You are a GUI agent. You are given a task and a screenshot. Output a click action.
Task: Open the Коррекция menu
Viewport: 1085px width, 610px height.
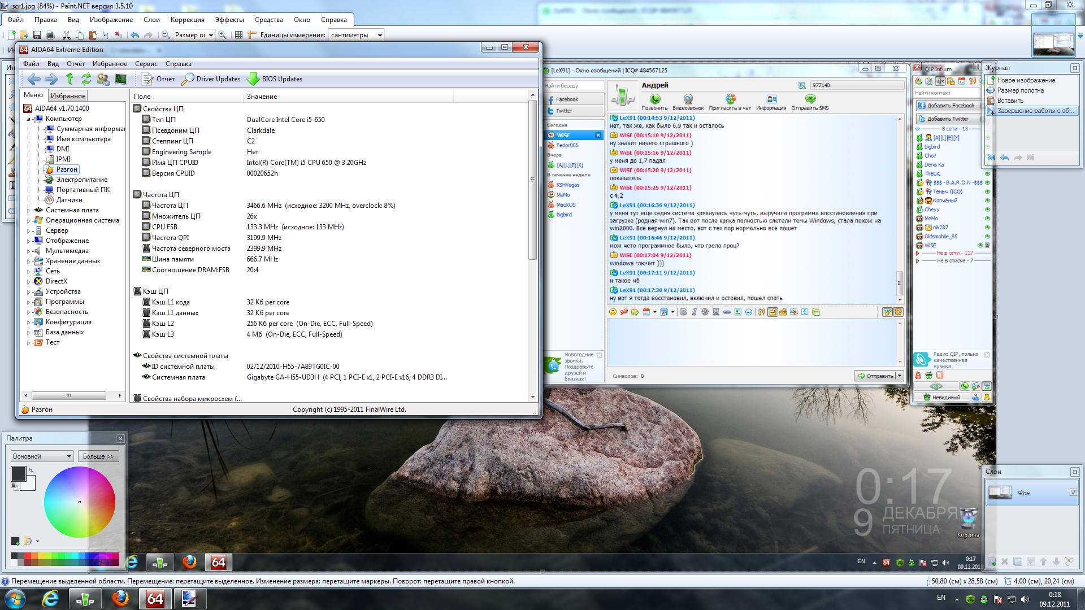187,20
